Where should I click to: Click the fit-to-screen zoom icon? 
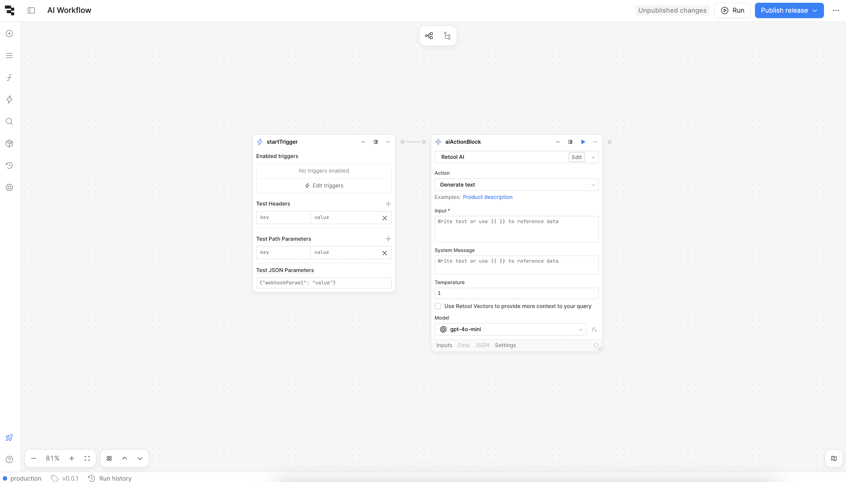(87, 458)
